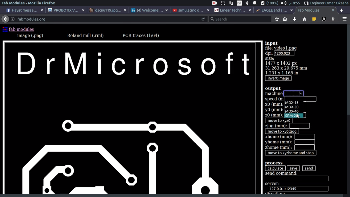Open the machine dropdown arrow
Screen dimensions: 350x197
[301, 93]
